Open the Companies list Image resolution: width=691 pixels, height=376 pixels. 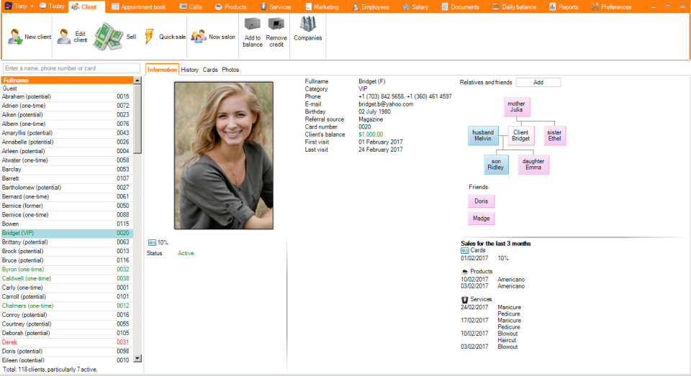coord(307,29)
